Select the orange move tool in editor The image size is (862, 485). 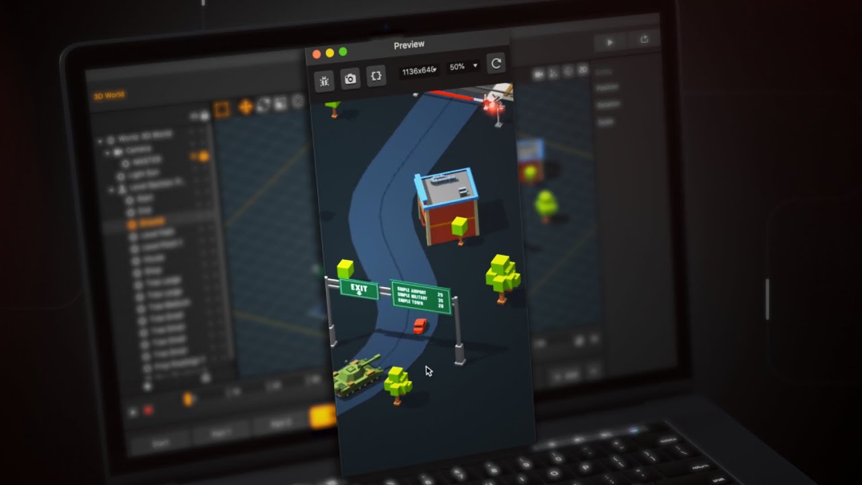pyautogui.click(x=246, y=106)
